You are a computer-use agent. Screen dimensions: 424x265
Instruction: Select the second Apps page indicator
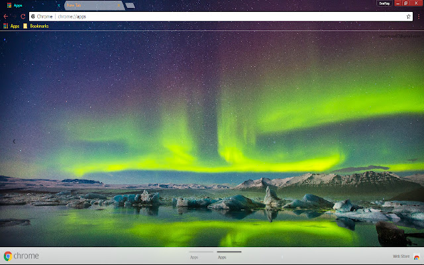(229, 254)
